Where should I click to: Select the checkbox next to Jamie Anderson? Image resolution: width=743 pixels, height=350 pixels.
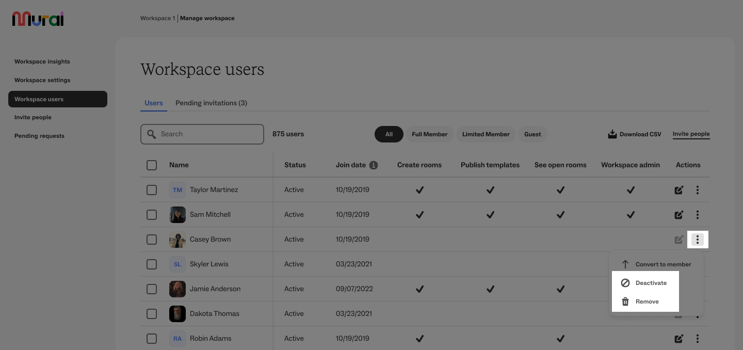click(x=152, y=289)
